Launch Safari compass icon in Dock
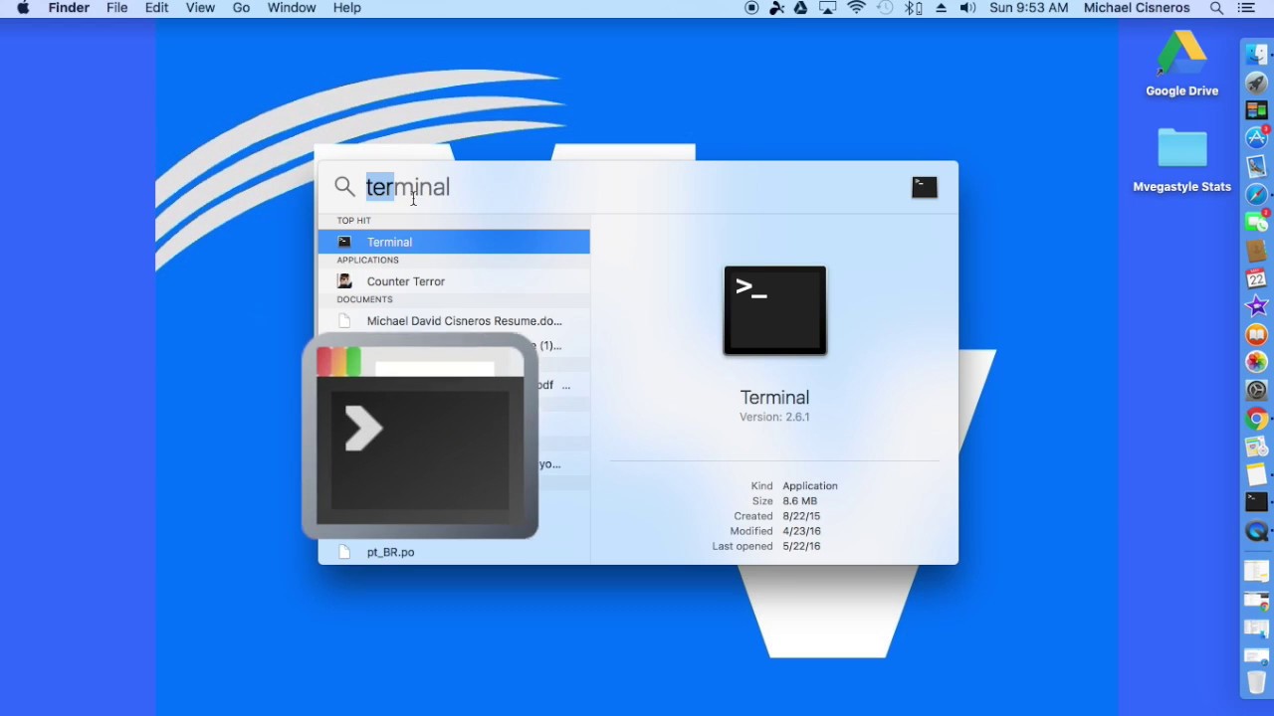1274x716 pixels. tap(1257, 195)
